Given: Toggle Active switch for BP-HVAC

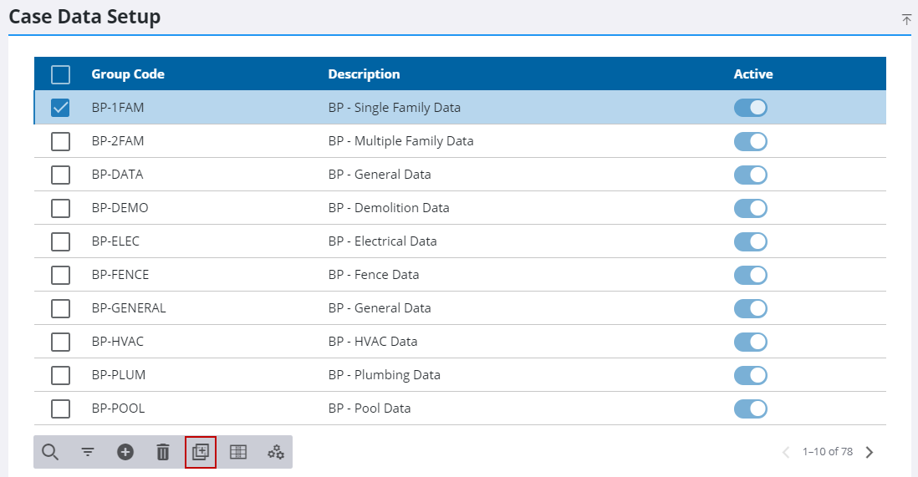Looking at the screenshot, I should pyautogui.click(x=751, y=341).
